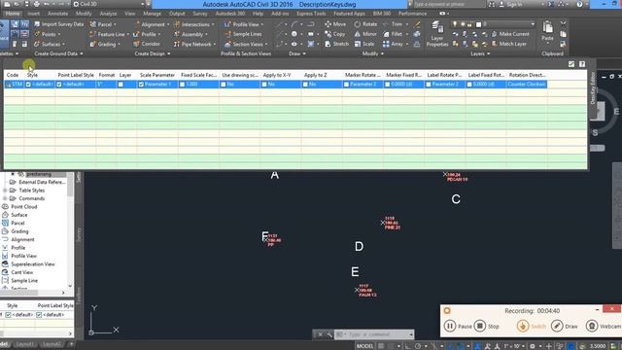Select Superelevation View tree item
This screenshot has height=350, width=622.
point(32,264)
